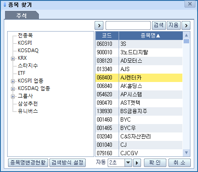198x172 pixels.
Task: Select the 주식 tab
Action: (22, 16)
